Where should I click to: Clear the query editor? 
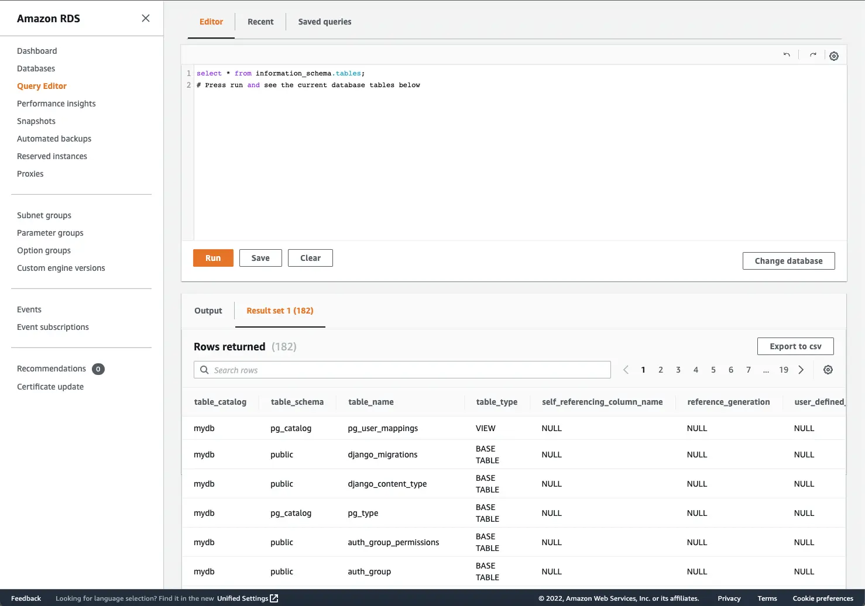[310, 258]
